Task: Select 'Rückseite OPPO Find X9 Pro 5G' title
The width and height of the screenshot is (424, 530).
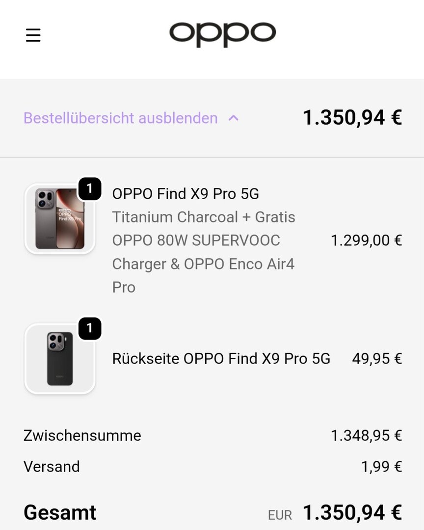Action: [221, 359]
